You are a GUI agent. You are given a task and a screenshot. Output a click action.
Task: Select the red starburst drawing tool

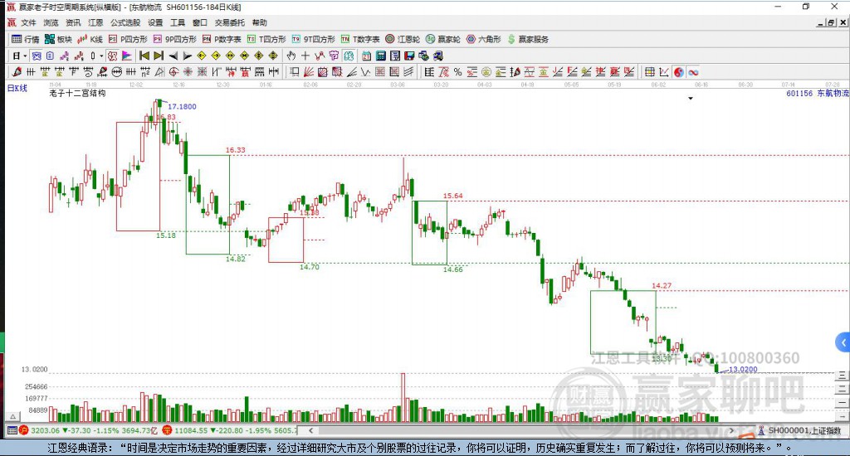point(188,72)
